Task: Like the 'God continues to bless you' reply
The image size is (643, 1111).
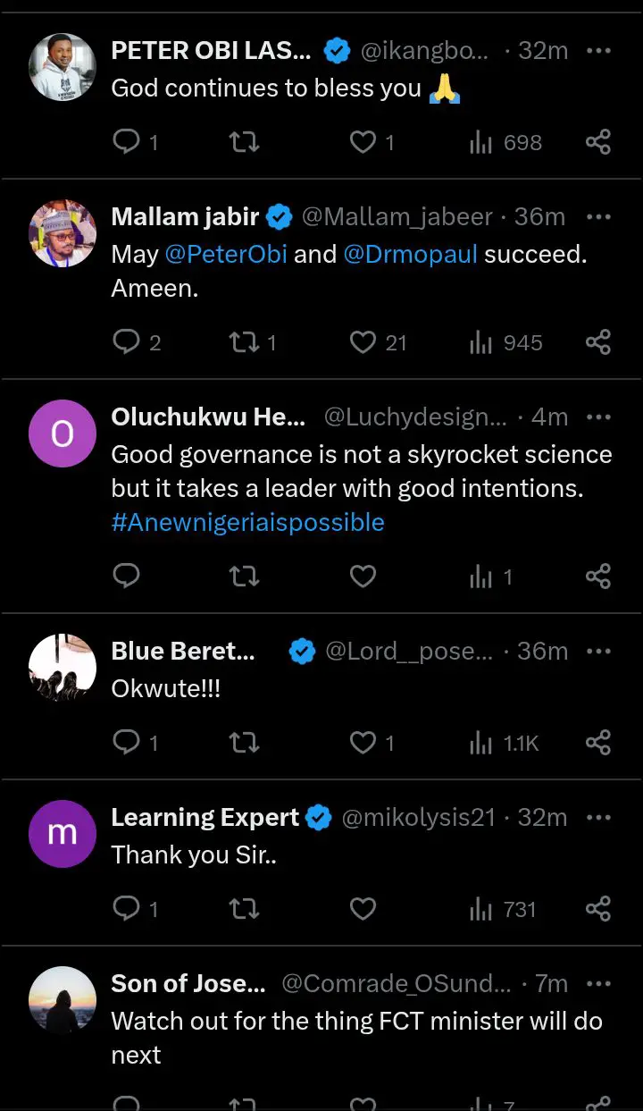Action: pos(363,142)
